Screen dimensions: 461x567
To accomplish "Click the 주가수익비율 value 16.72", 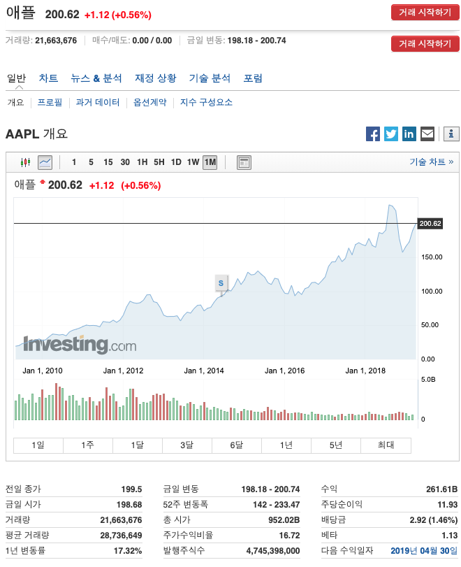I will (x=289, y=535).
